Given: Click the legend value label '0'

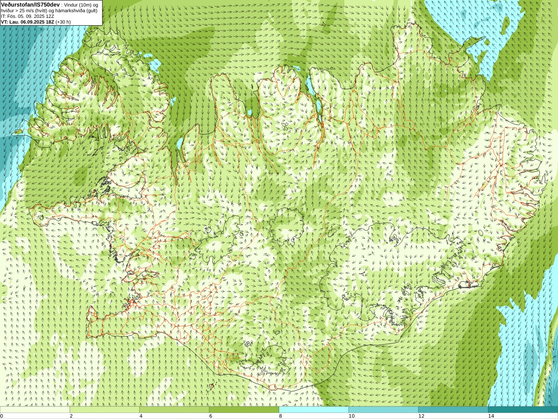Looking at the screenshot, I should click(x=2, y=416).
